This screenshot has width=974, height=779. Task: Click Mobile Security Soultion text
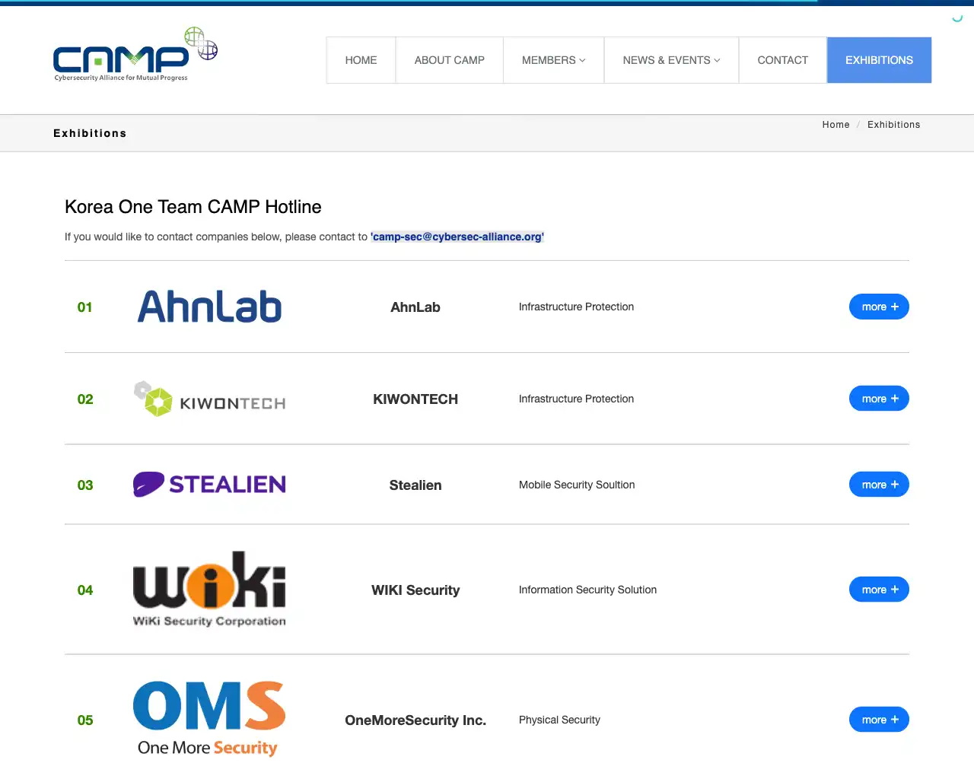(577, 485)
